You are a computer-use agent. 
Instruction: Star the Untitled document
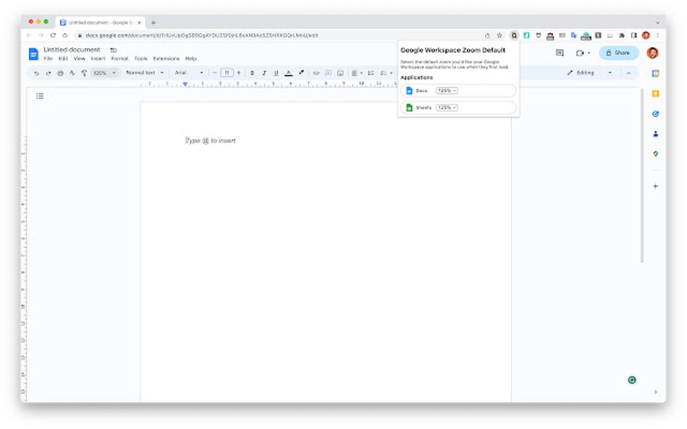pyautogui.click(x=113, y=49)
